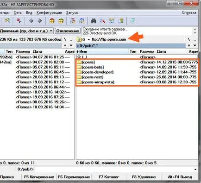Click right panel root directory backslash button
The height and width of the screenshot is (183, 201).
[x=189, y=39]
